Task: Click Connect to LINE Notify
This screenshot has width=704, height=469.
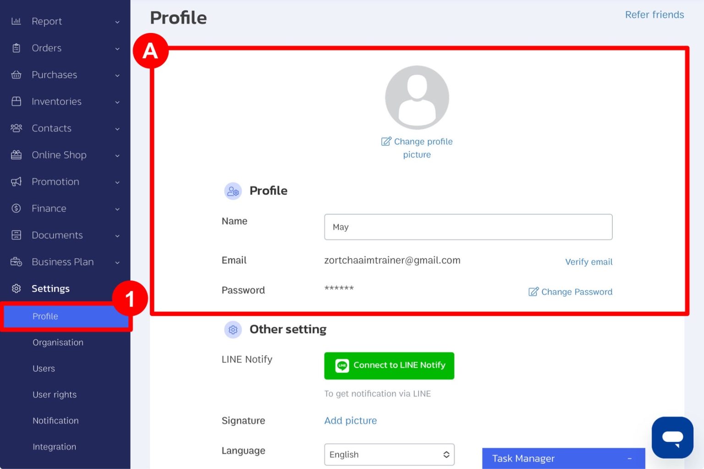Action: point(389,365)
